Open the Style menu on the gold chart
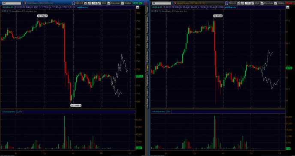The image size is (295, 156). click(102, 3)
